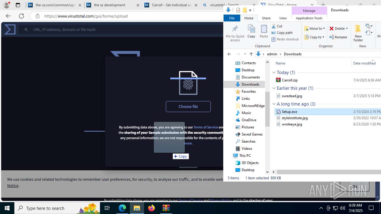Click the Copy ribbon button
Image resolution: width=381 pixels, height=214 pixels.
[x=251, y=31]
